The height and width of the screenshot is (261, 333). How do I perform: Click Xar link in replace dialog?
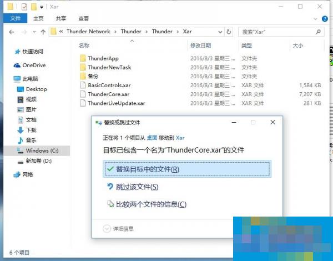(x=180, y=138)
